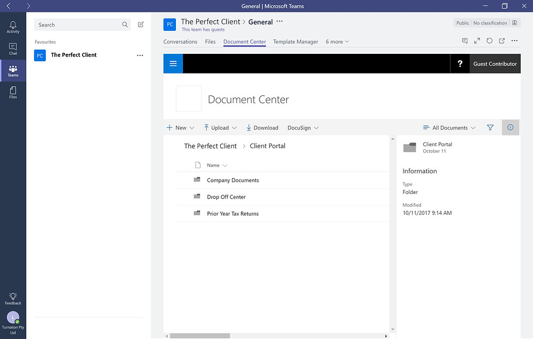Click the PC team avatar in header

click(x=169, y=25)
